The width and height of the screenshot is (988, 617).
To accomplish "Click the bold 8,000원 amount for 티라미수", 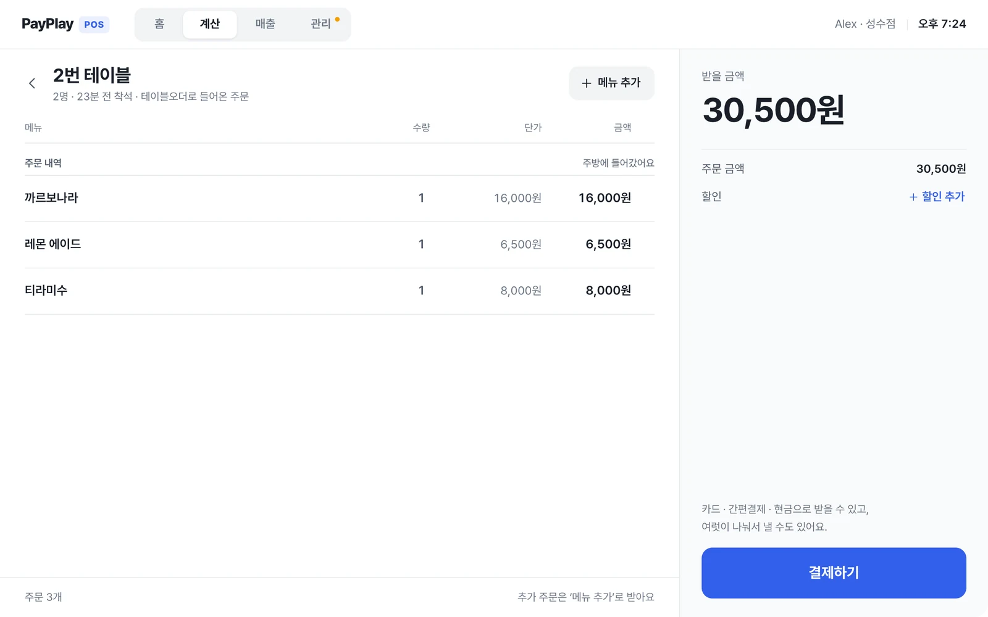I will pyautogui.click(x=608, y=291).
